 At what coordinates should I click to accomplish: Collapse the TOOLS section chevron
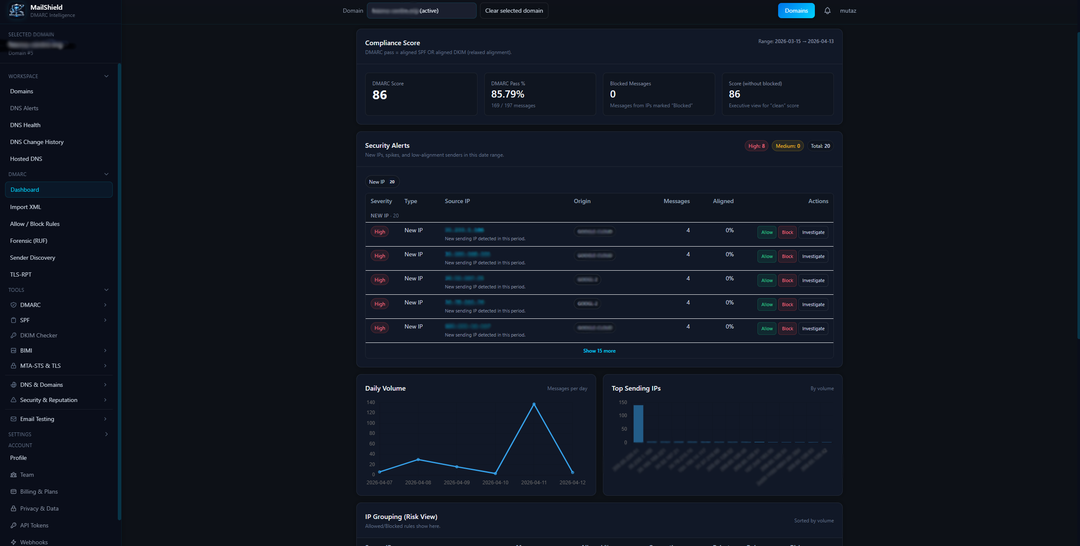106,290
